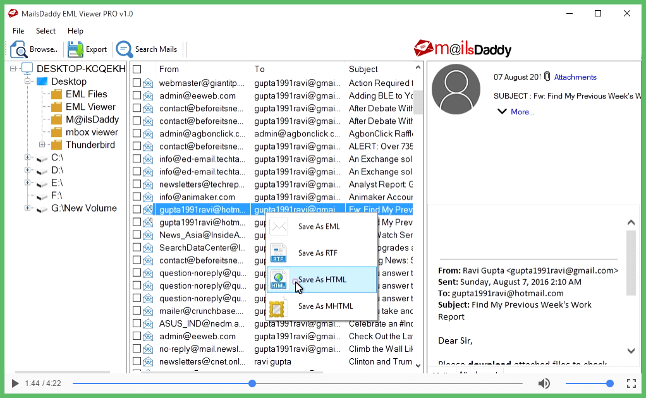Open the Select menu

click(46, 31)
